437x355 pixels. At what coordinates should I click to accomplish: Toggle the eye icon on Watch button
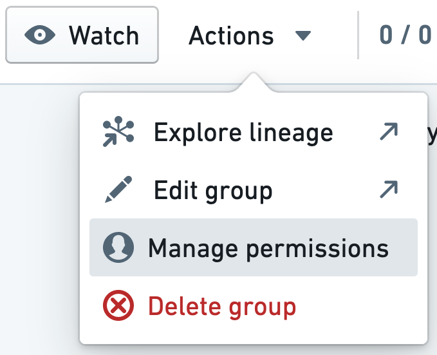(40, 35)
